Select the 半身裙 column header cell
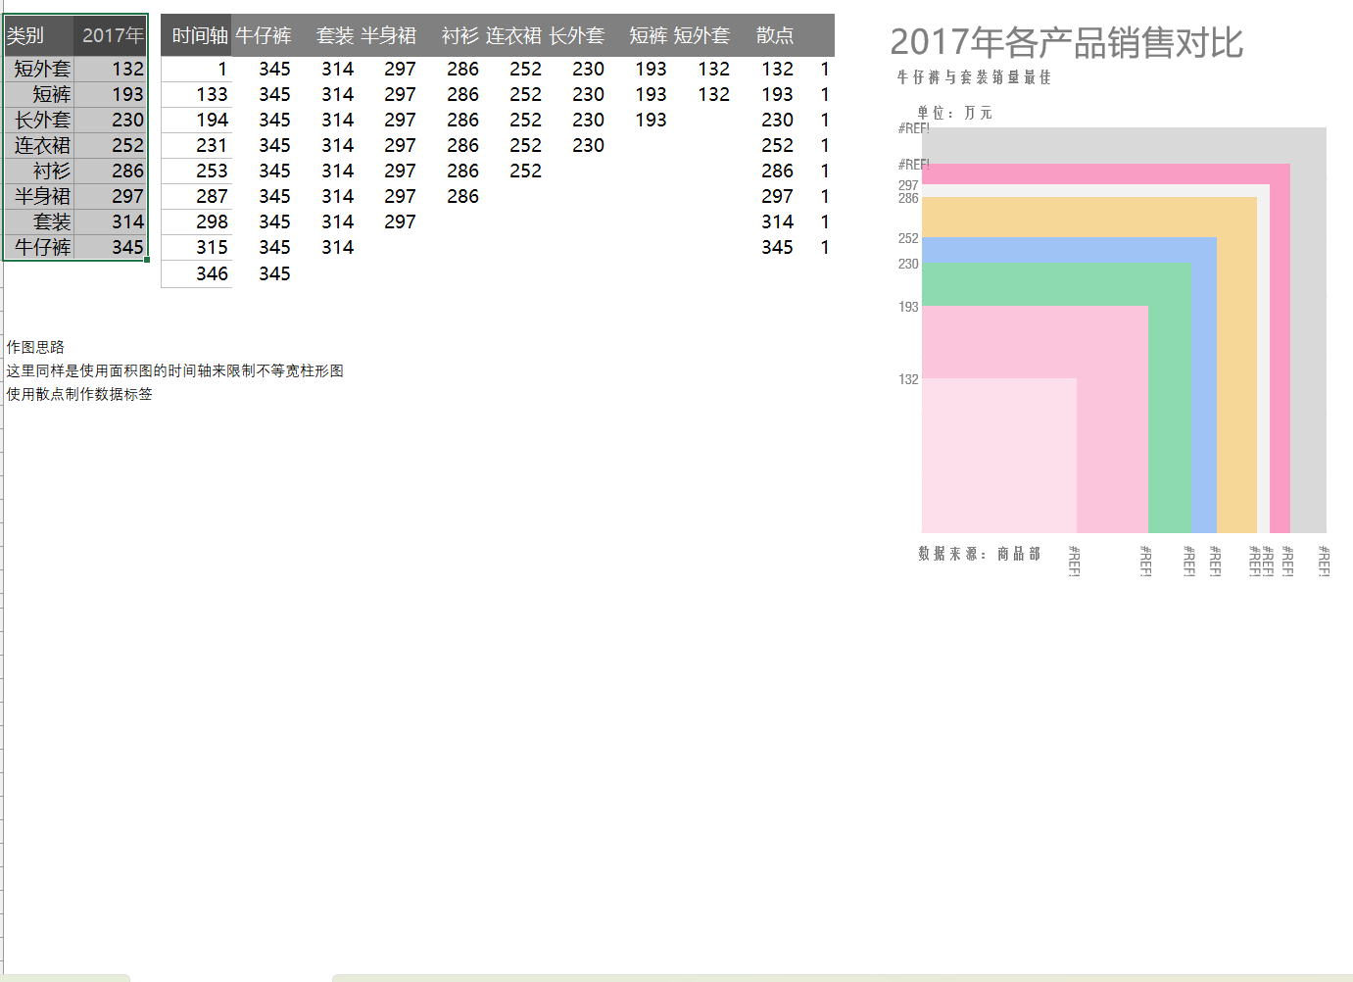The image size is (1353, 982). click(389, 35)
